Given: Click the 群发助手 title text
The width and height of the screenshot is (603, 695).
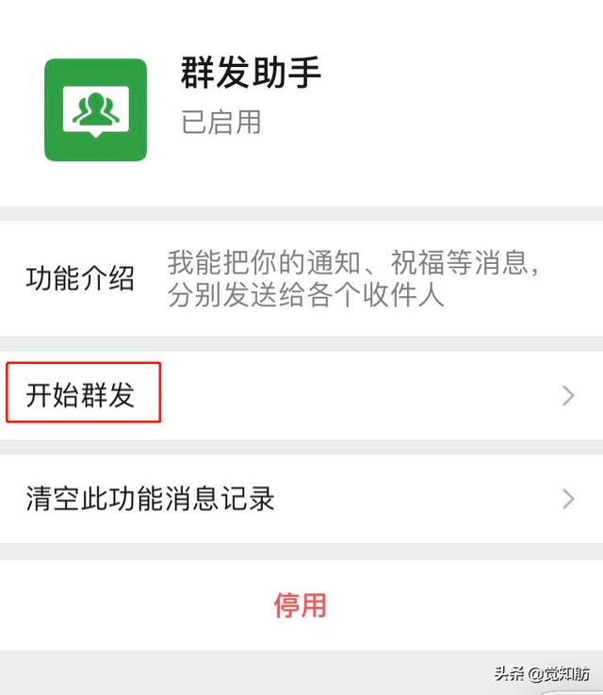Looking at the screenshot, I should pos(250,73).
